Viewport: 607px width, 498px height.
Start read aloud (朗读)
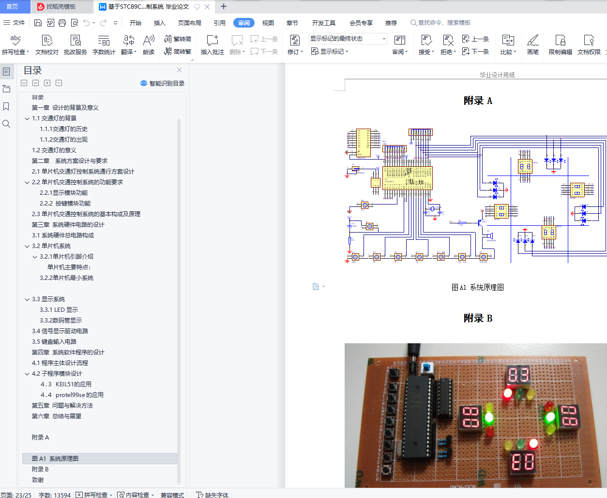149,44
